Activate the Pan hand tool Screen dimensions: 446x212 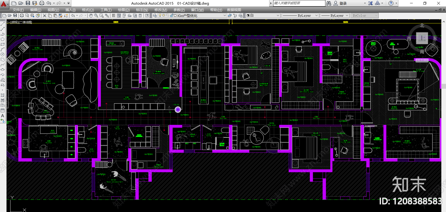(x=91, y=16)
